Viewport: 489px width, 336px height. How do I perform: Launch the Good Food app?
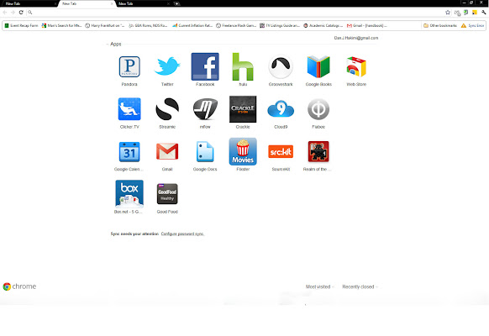pyautogui.click(x=167, y=194)
